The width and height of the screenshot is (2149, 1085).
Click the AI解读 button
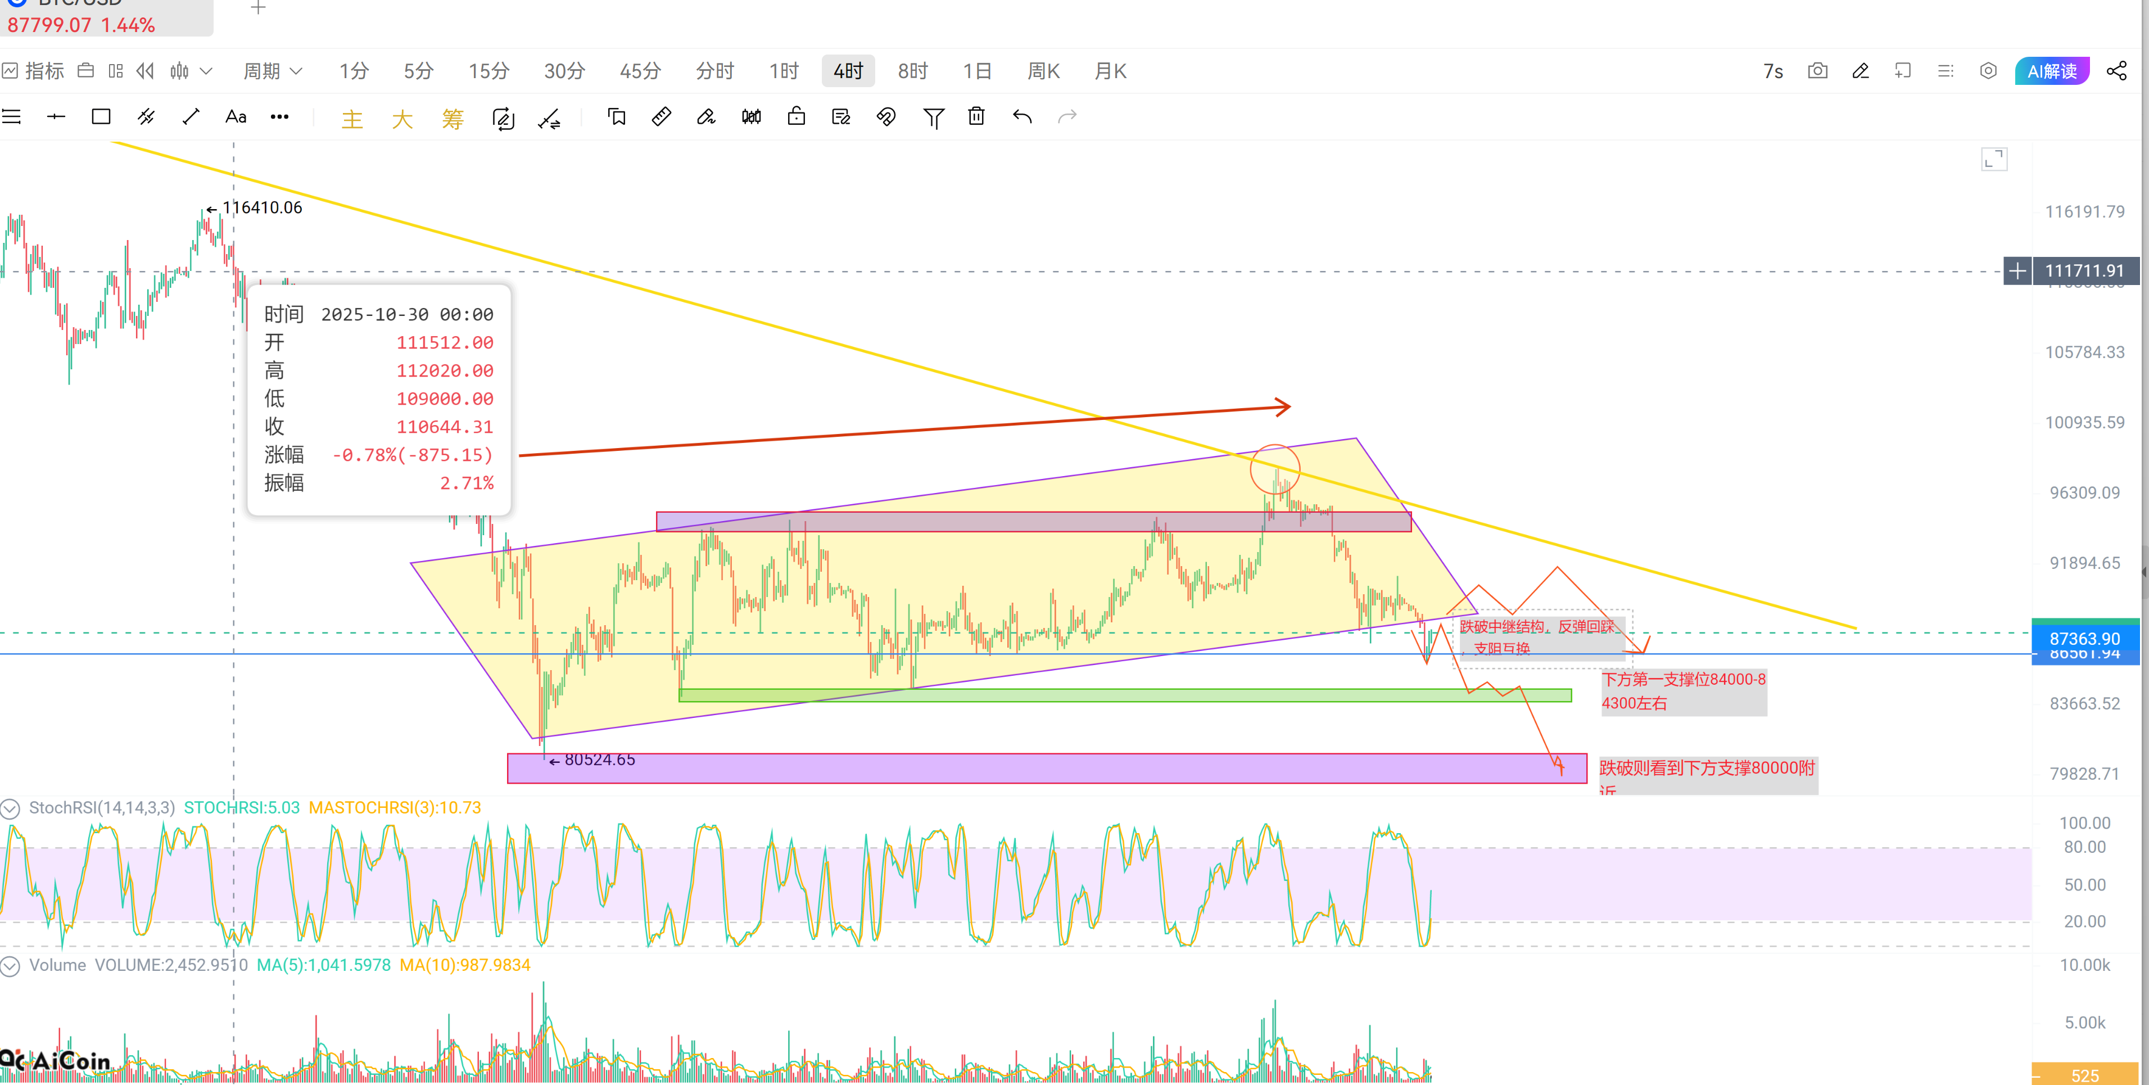(2051, 71)
